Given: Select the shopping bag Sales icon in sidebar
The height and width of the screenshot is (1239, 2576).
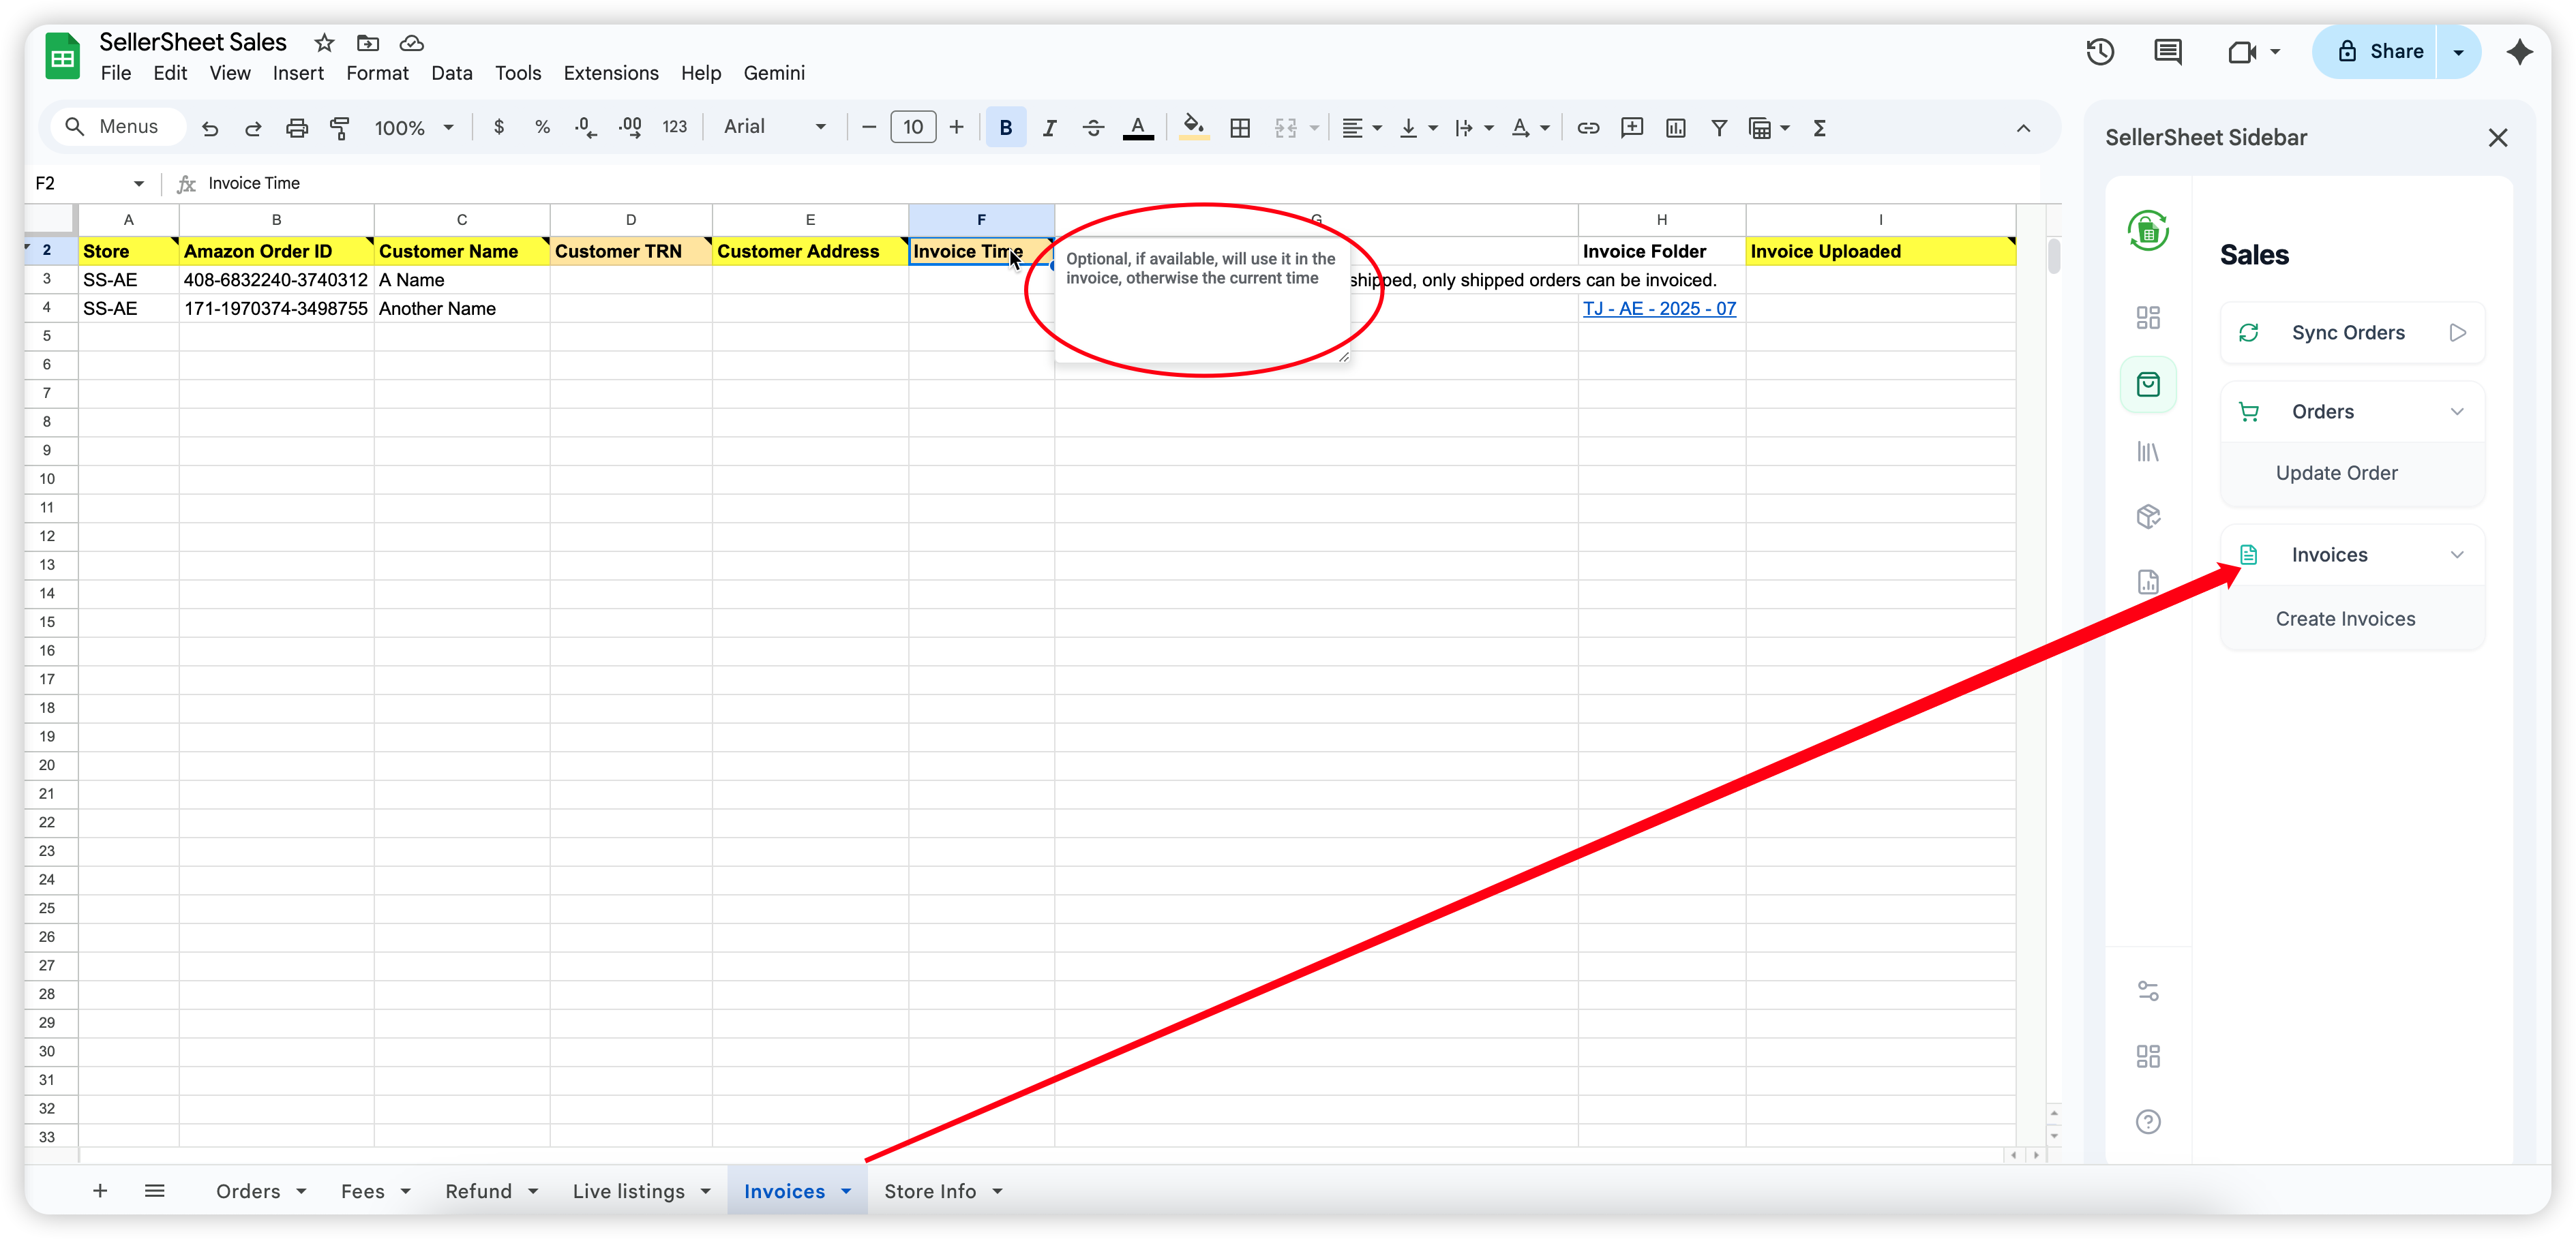Looking at the screenshot, I should coord(2148,384).
